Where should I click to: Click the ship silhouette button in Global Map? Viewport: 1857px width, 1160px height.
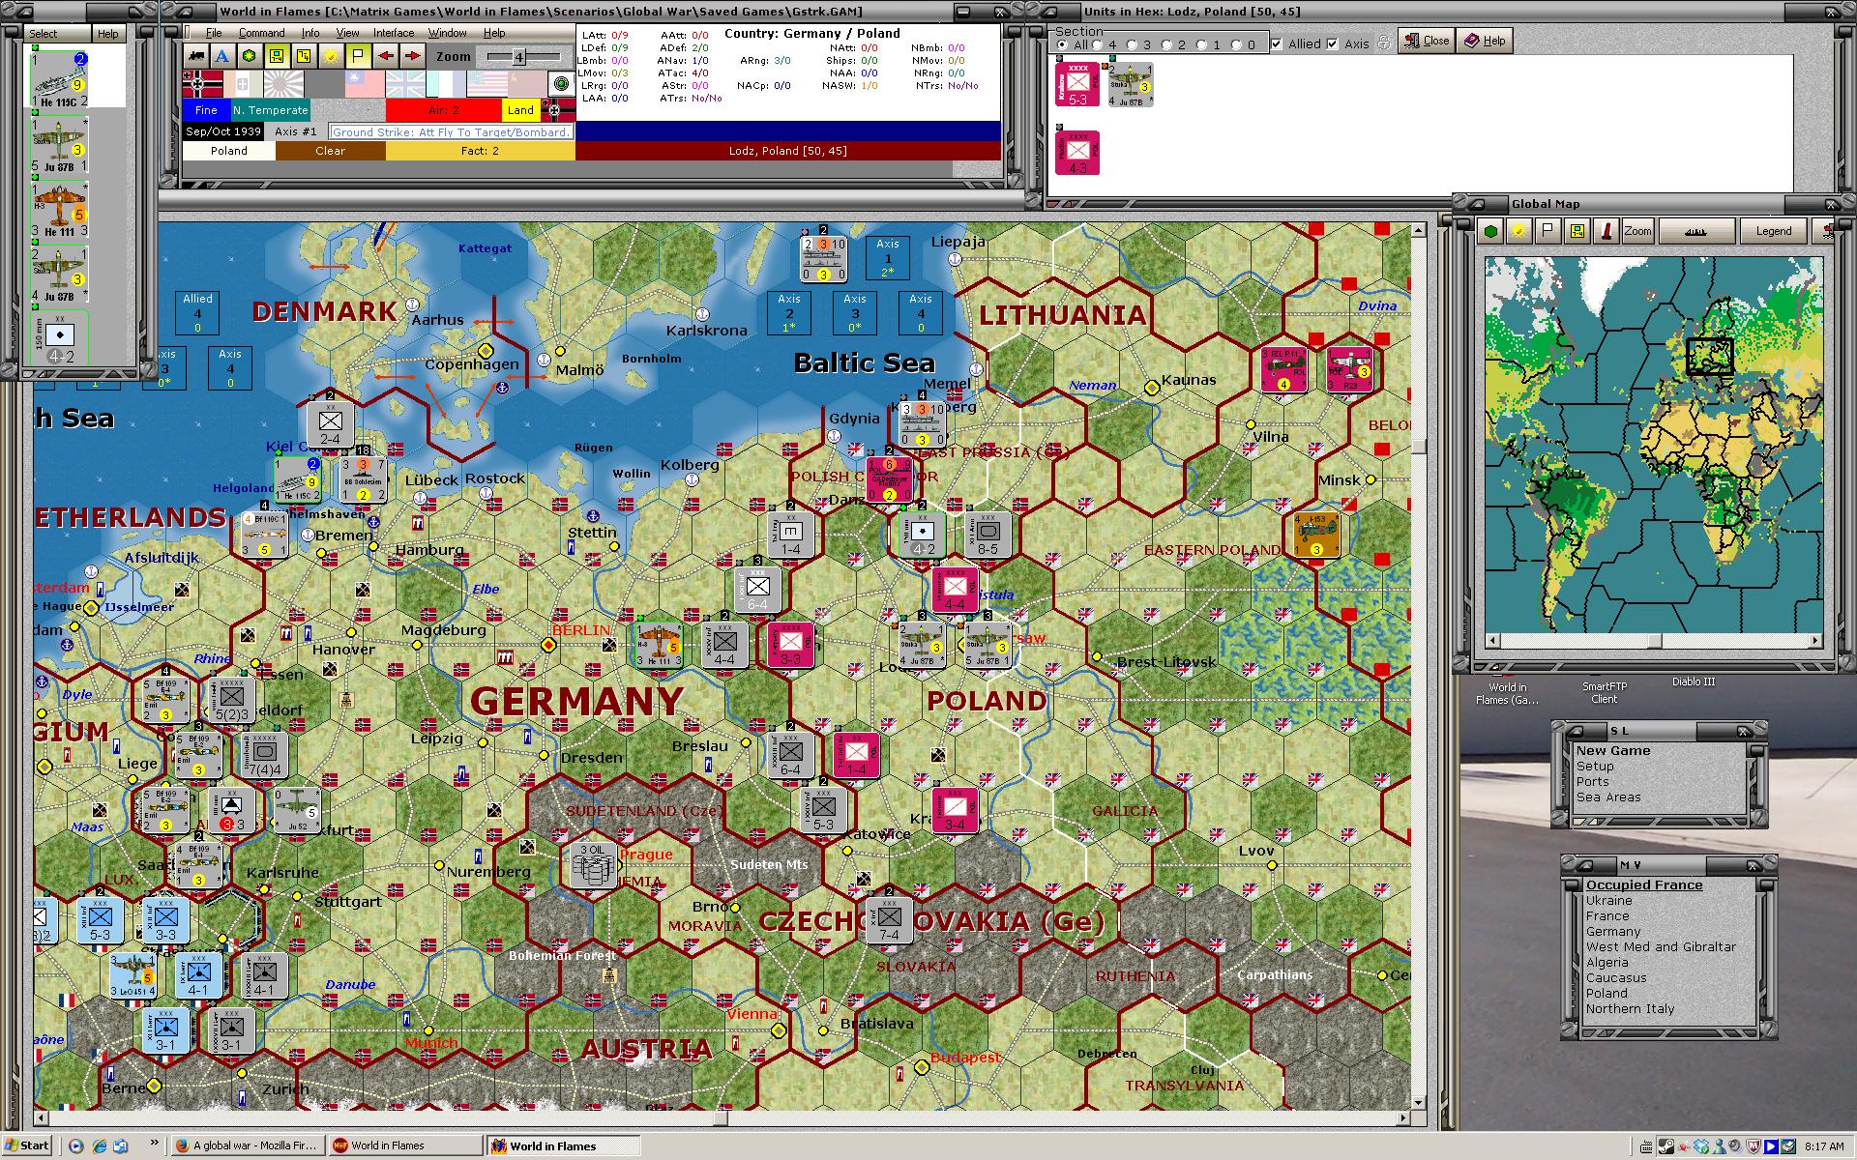pyautogui.click(x=1697, y=231)
